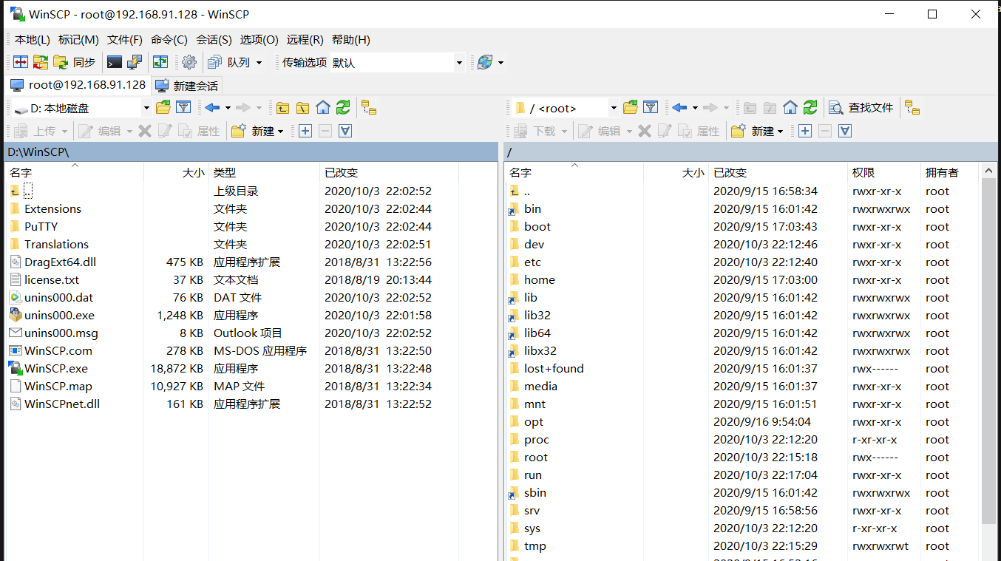The image size is (1001, 561).
Task: Click the local panel filter icon
Action: click(183, 108)
